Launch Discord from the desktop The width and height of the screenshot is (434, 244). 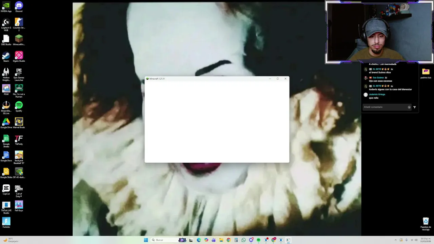[19, 7]
